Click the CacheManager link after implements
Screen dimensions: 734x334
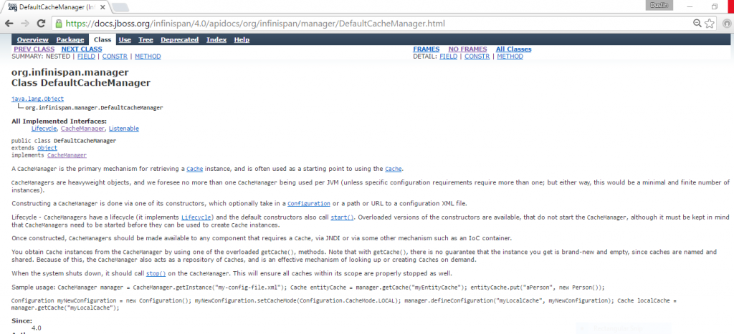pos(67,155)
